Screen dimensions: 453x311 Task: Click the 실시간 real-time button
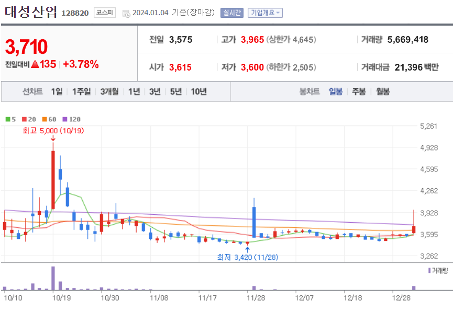click(x=231, y=13)
